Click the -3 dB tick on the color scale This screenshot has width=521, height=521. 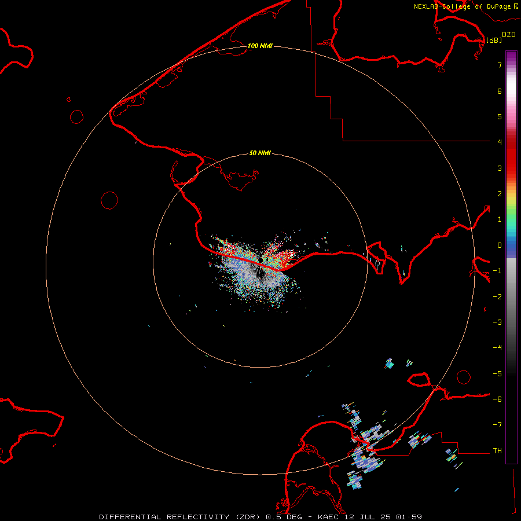click(x=497, y=322)
